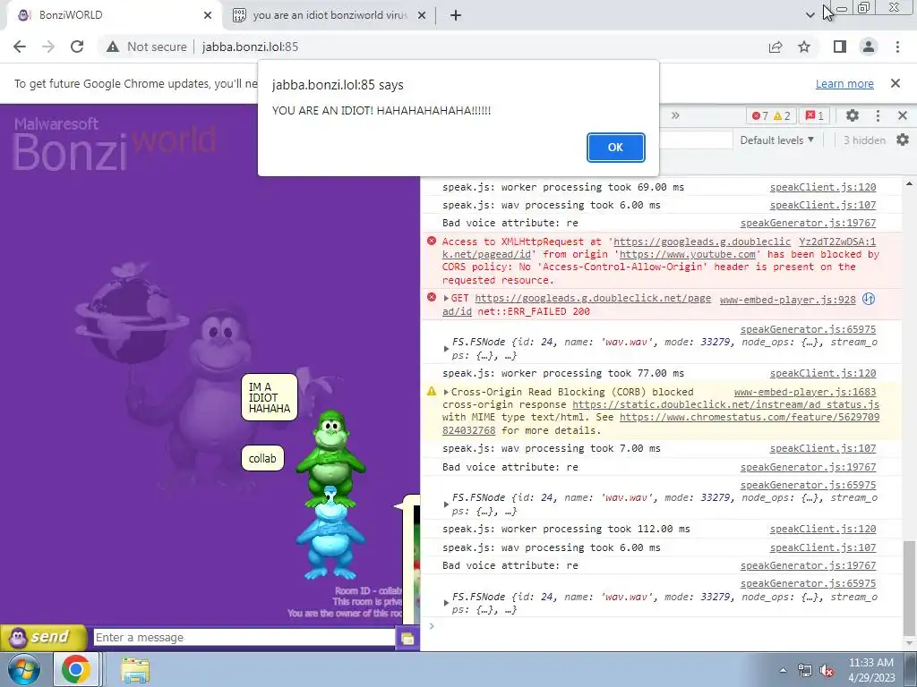Bookmark this page with the star icon

click(x=805, y=47)
